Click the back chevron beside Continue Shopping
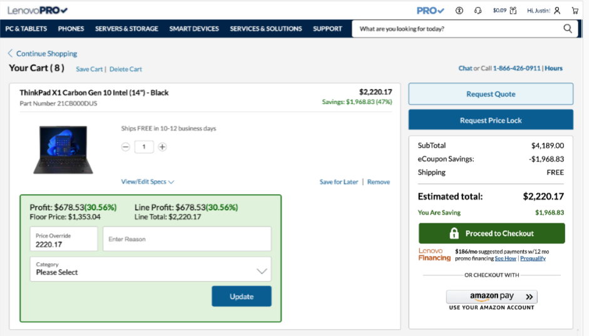589x336 pixels. point(10,53)
